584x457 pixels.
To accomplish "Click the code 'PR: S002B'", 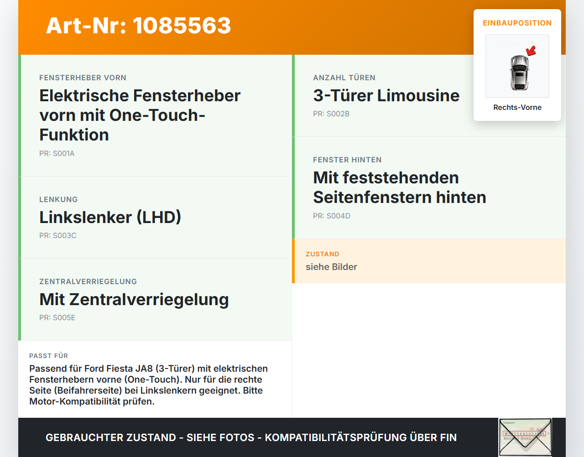I will coord(331,114).
